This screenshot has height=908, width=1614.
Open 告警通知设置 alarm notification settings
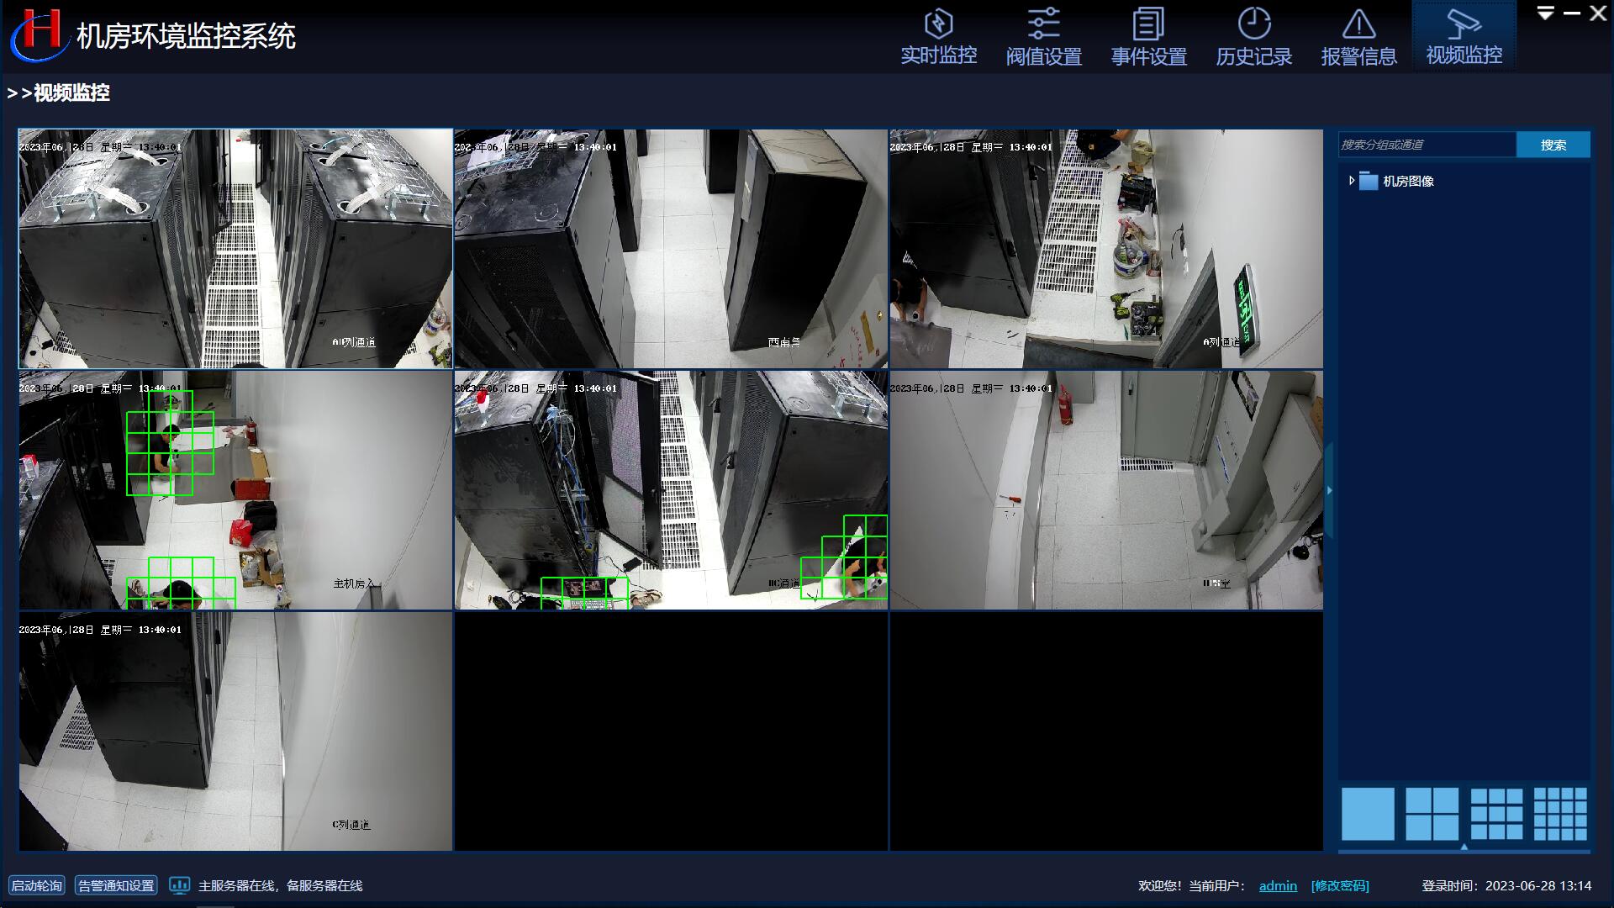coord(116,885)
